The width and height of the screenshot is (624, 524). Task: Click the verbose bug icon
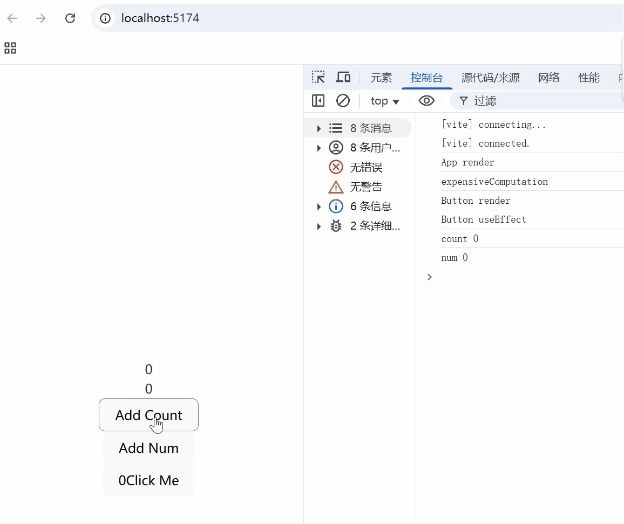(x=336, y=226)
